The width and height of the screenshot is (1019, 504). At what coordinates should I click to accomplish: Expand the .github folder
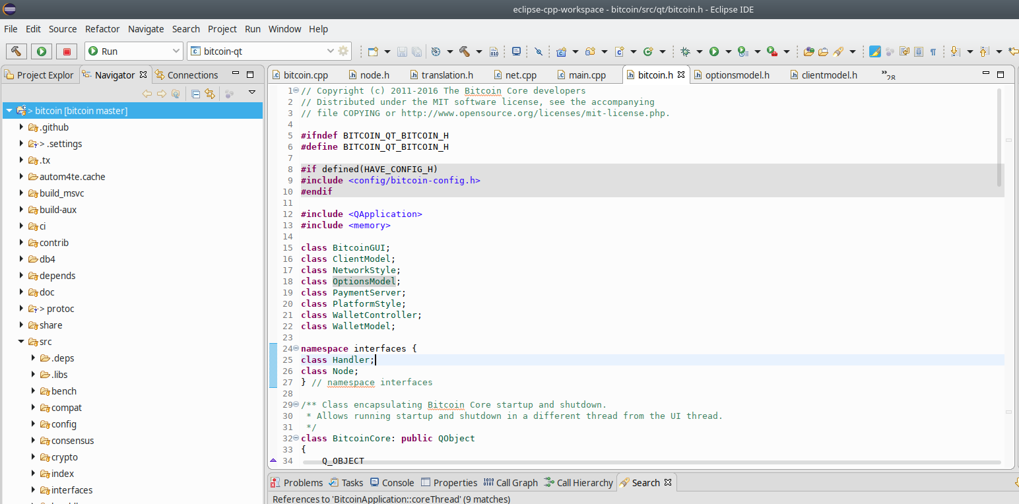[21, 127]
